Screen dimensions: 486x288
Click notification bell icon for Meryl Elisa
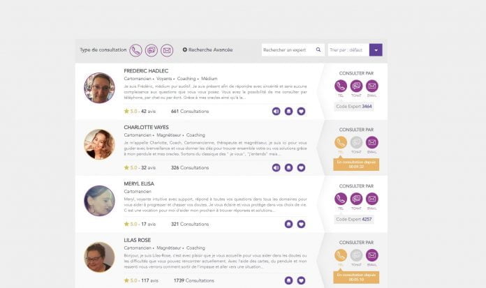[288, 224]
